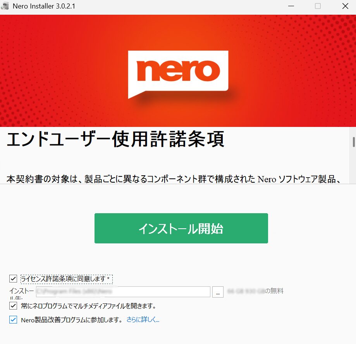Open the さらに詳しく... link
This screenshot has height=344, width=356.
click(143, 320)
